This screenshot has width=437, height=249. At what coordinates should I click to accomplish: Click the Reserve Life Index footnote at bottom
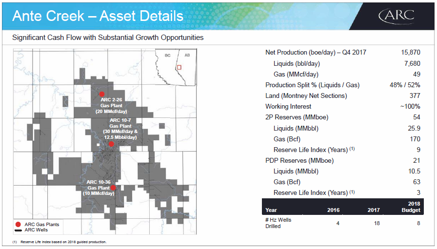pos(60,242)
